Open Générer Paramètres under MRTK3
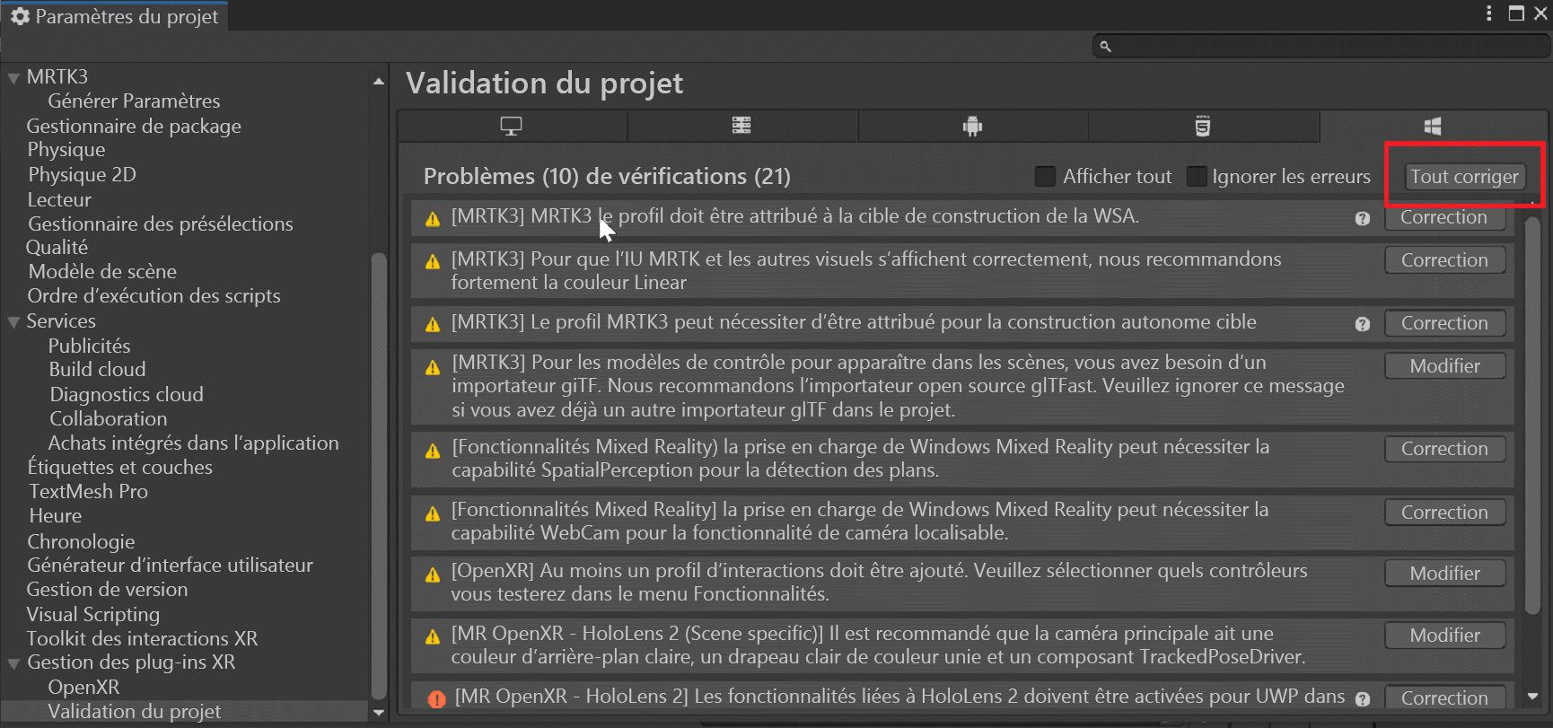 [x=134, y=101]
